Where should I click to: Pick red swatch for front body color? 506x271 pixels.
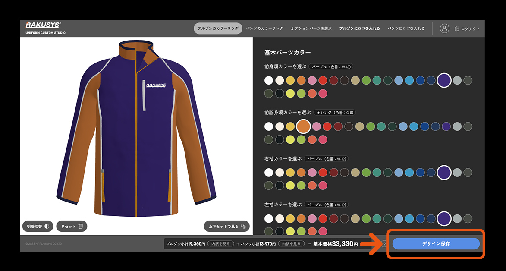pyautogui.click(x=323, y=80)
